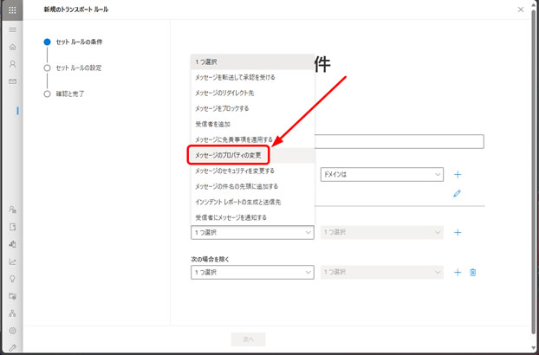
Task: Choose メッセージをブロックする option
Action: coord(253,108)
